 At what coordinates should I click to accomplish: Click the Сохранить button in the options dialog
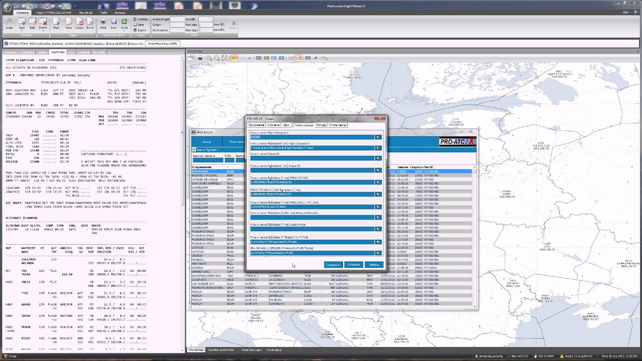pyautogui.click(x=334, y=264)
